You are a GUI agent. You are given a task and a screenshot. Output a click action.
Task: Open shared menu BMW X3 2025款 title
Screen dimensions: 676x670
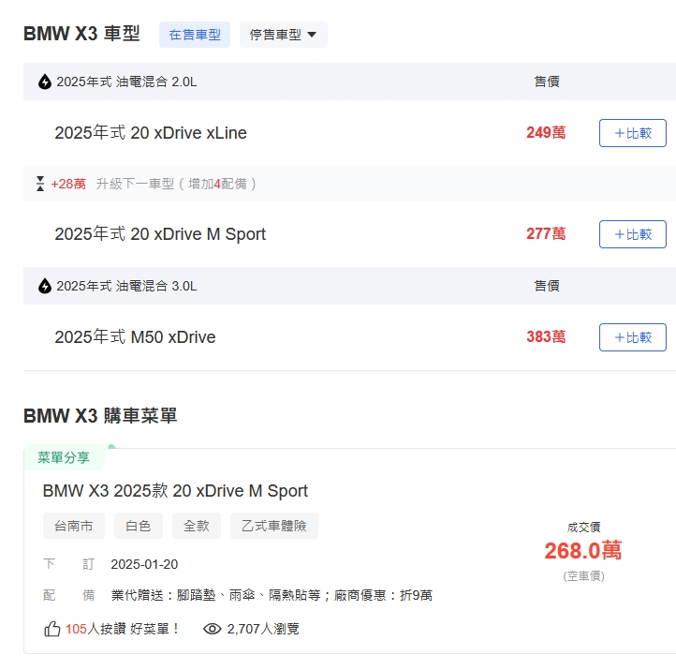175,491
